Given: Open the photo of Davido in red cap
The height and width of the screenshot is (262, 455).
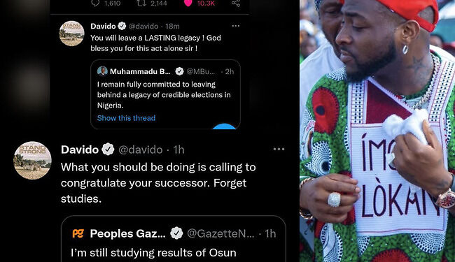Looking at the screenshot, I should [377, 131].
